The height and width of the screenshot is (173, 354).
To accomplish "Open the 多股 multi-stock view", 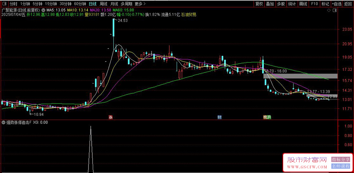I will point(281,4).
